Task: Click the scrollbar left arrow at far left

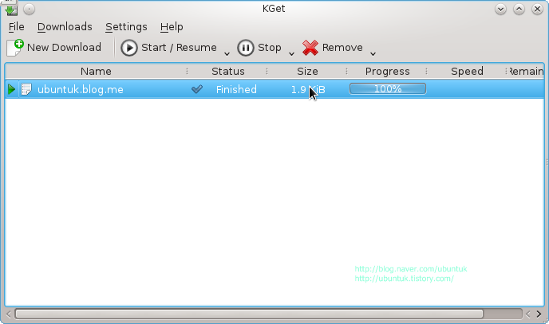Action: (9, 314)
